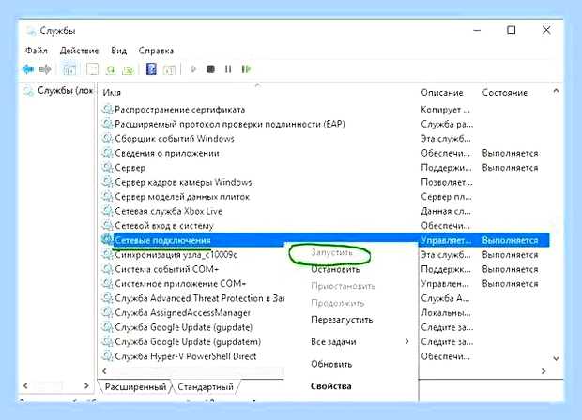582x420 pixels.
Task: Click gear icon of Сетевая служба Xbox Live
Action: [107, 211]
